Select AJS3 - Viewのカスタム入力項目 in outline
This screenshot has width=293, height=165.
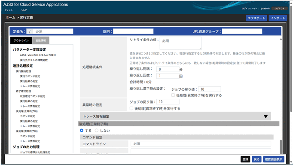pos(38,55)
